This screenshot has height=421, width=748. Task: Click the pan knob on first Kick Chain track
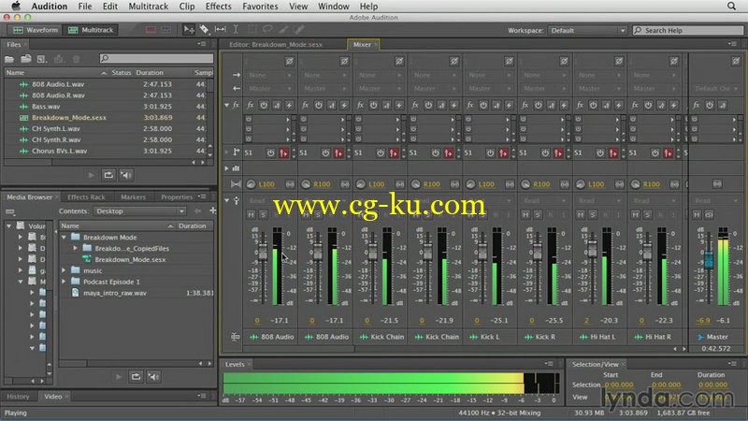361,184
